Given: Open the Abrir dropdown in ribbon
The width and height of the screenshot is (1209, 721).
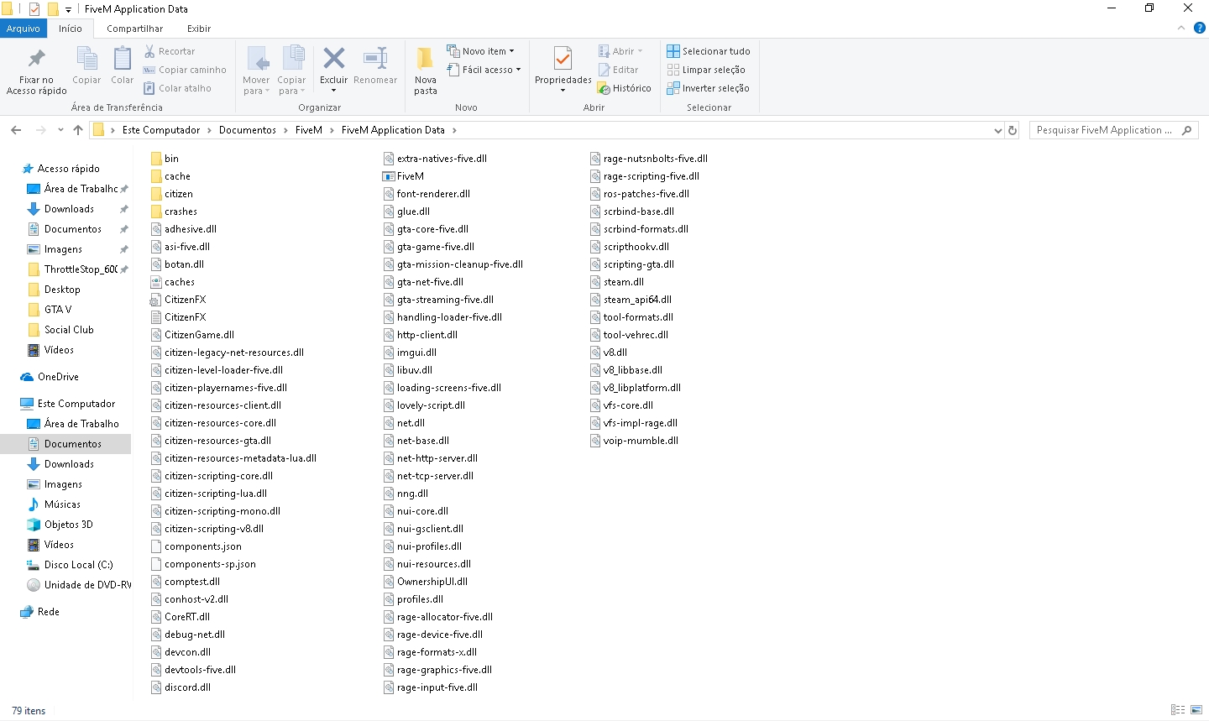Looking at the screenshot, I should point(620,51).
